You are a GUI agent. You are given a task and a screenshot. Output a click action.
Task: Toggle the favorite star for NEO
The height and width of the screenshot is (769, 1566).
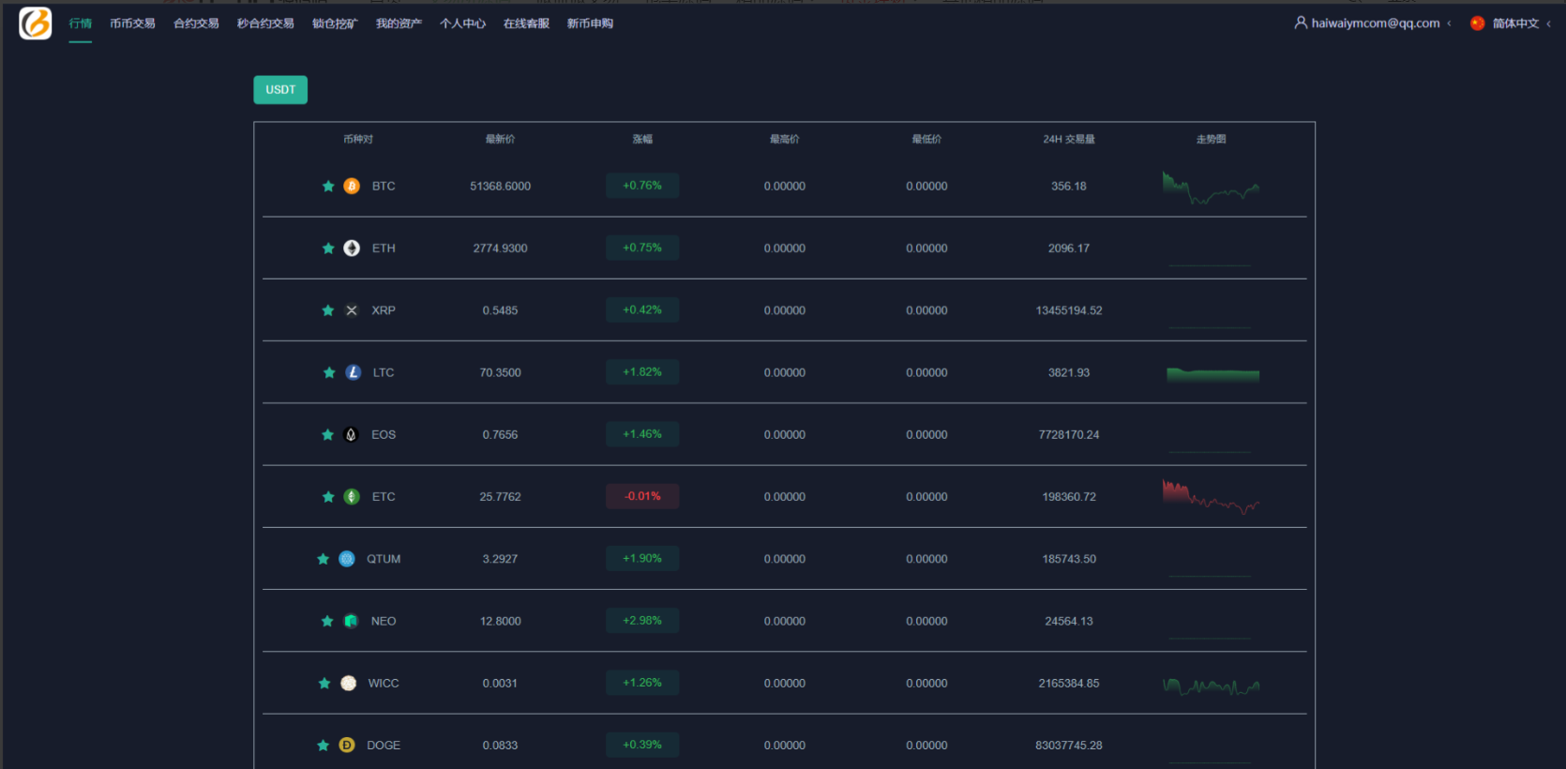pos(327,621)
